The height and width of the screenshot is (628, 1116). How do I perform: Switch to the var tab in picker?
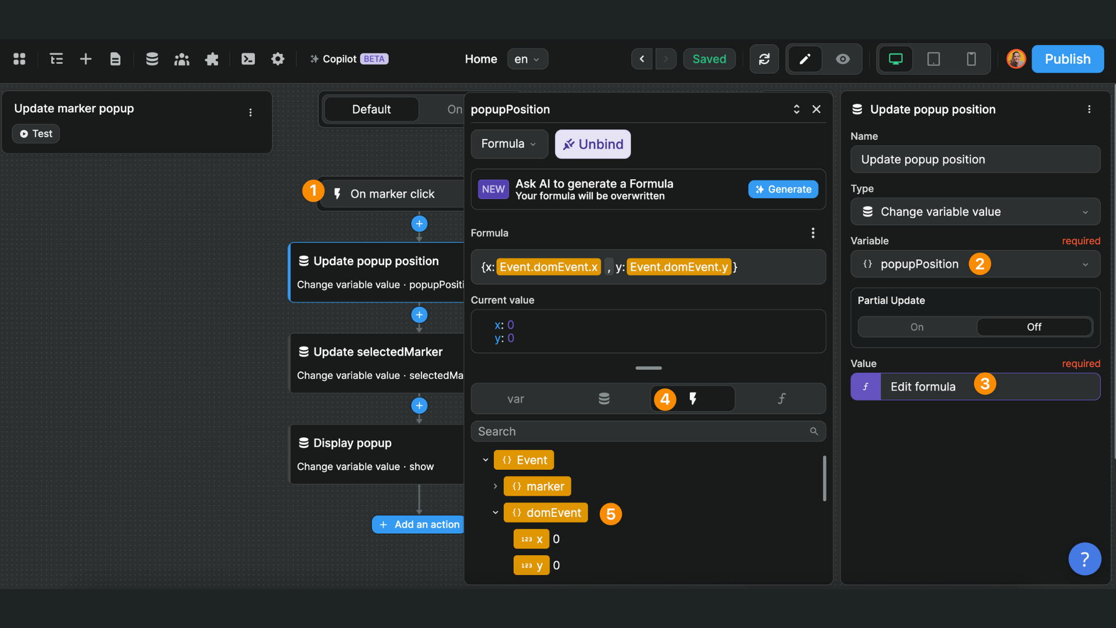pyautogui.click(x=516, y=399)
